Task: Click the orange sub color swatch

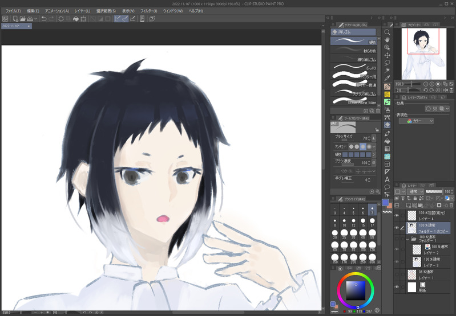Action: point(390,206)
